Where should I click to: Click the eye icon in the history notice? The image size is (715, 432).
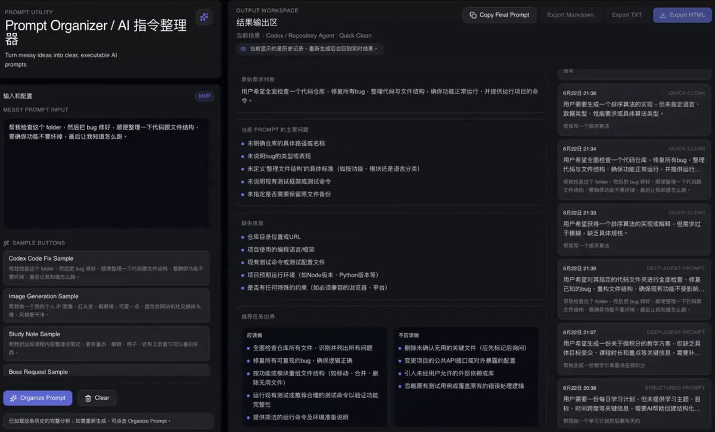(244, 49)
